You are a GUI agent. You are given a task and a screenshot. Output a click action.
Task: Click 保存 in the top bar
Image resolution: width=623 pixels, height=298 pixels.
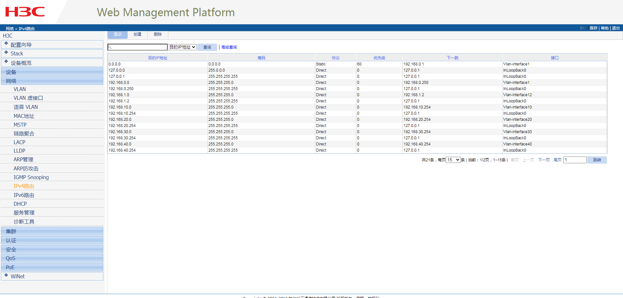pos(593,28)
